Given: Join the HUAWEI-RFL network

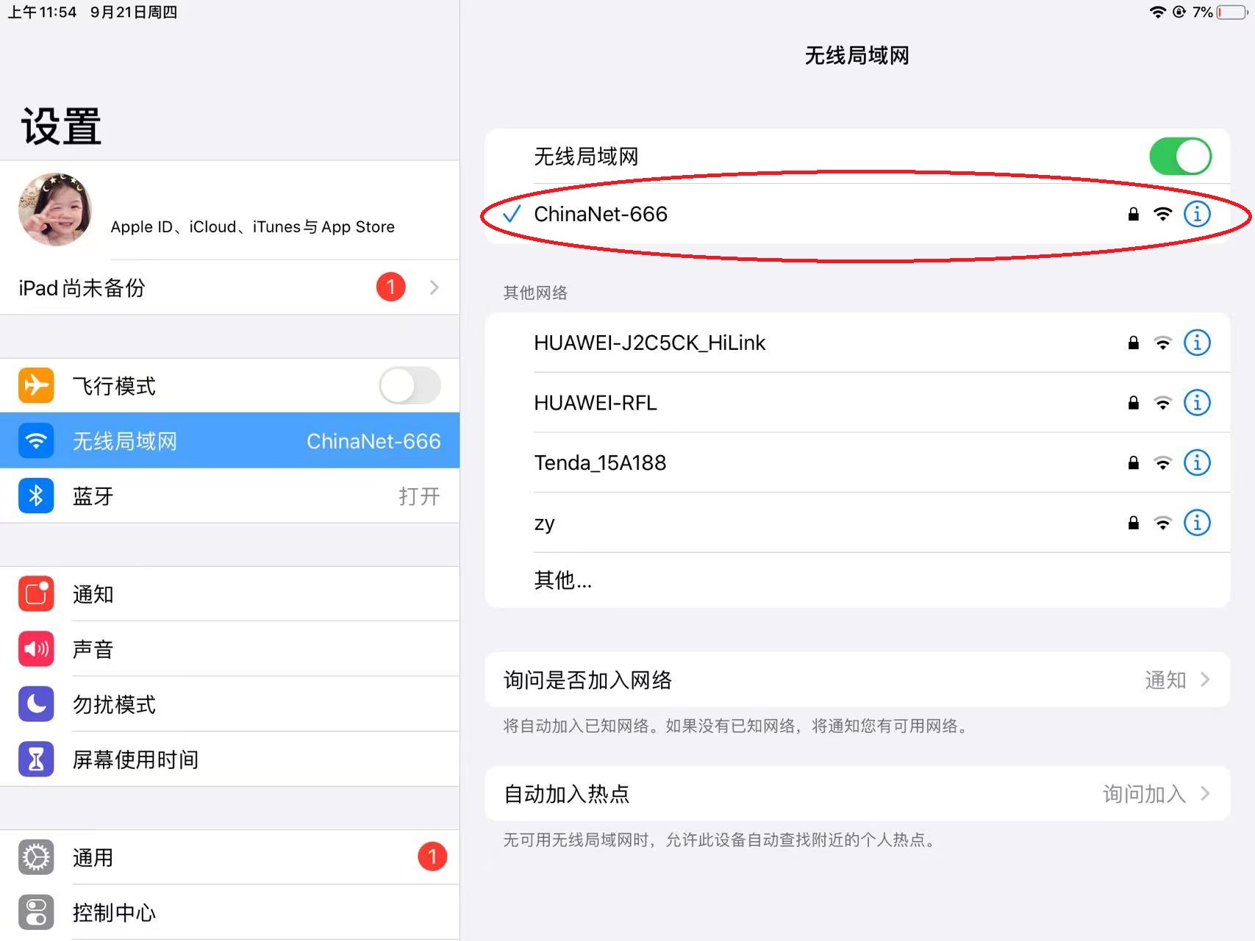Looking at the screenshot, I should click(857, 403).
